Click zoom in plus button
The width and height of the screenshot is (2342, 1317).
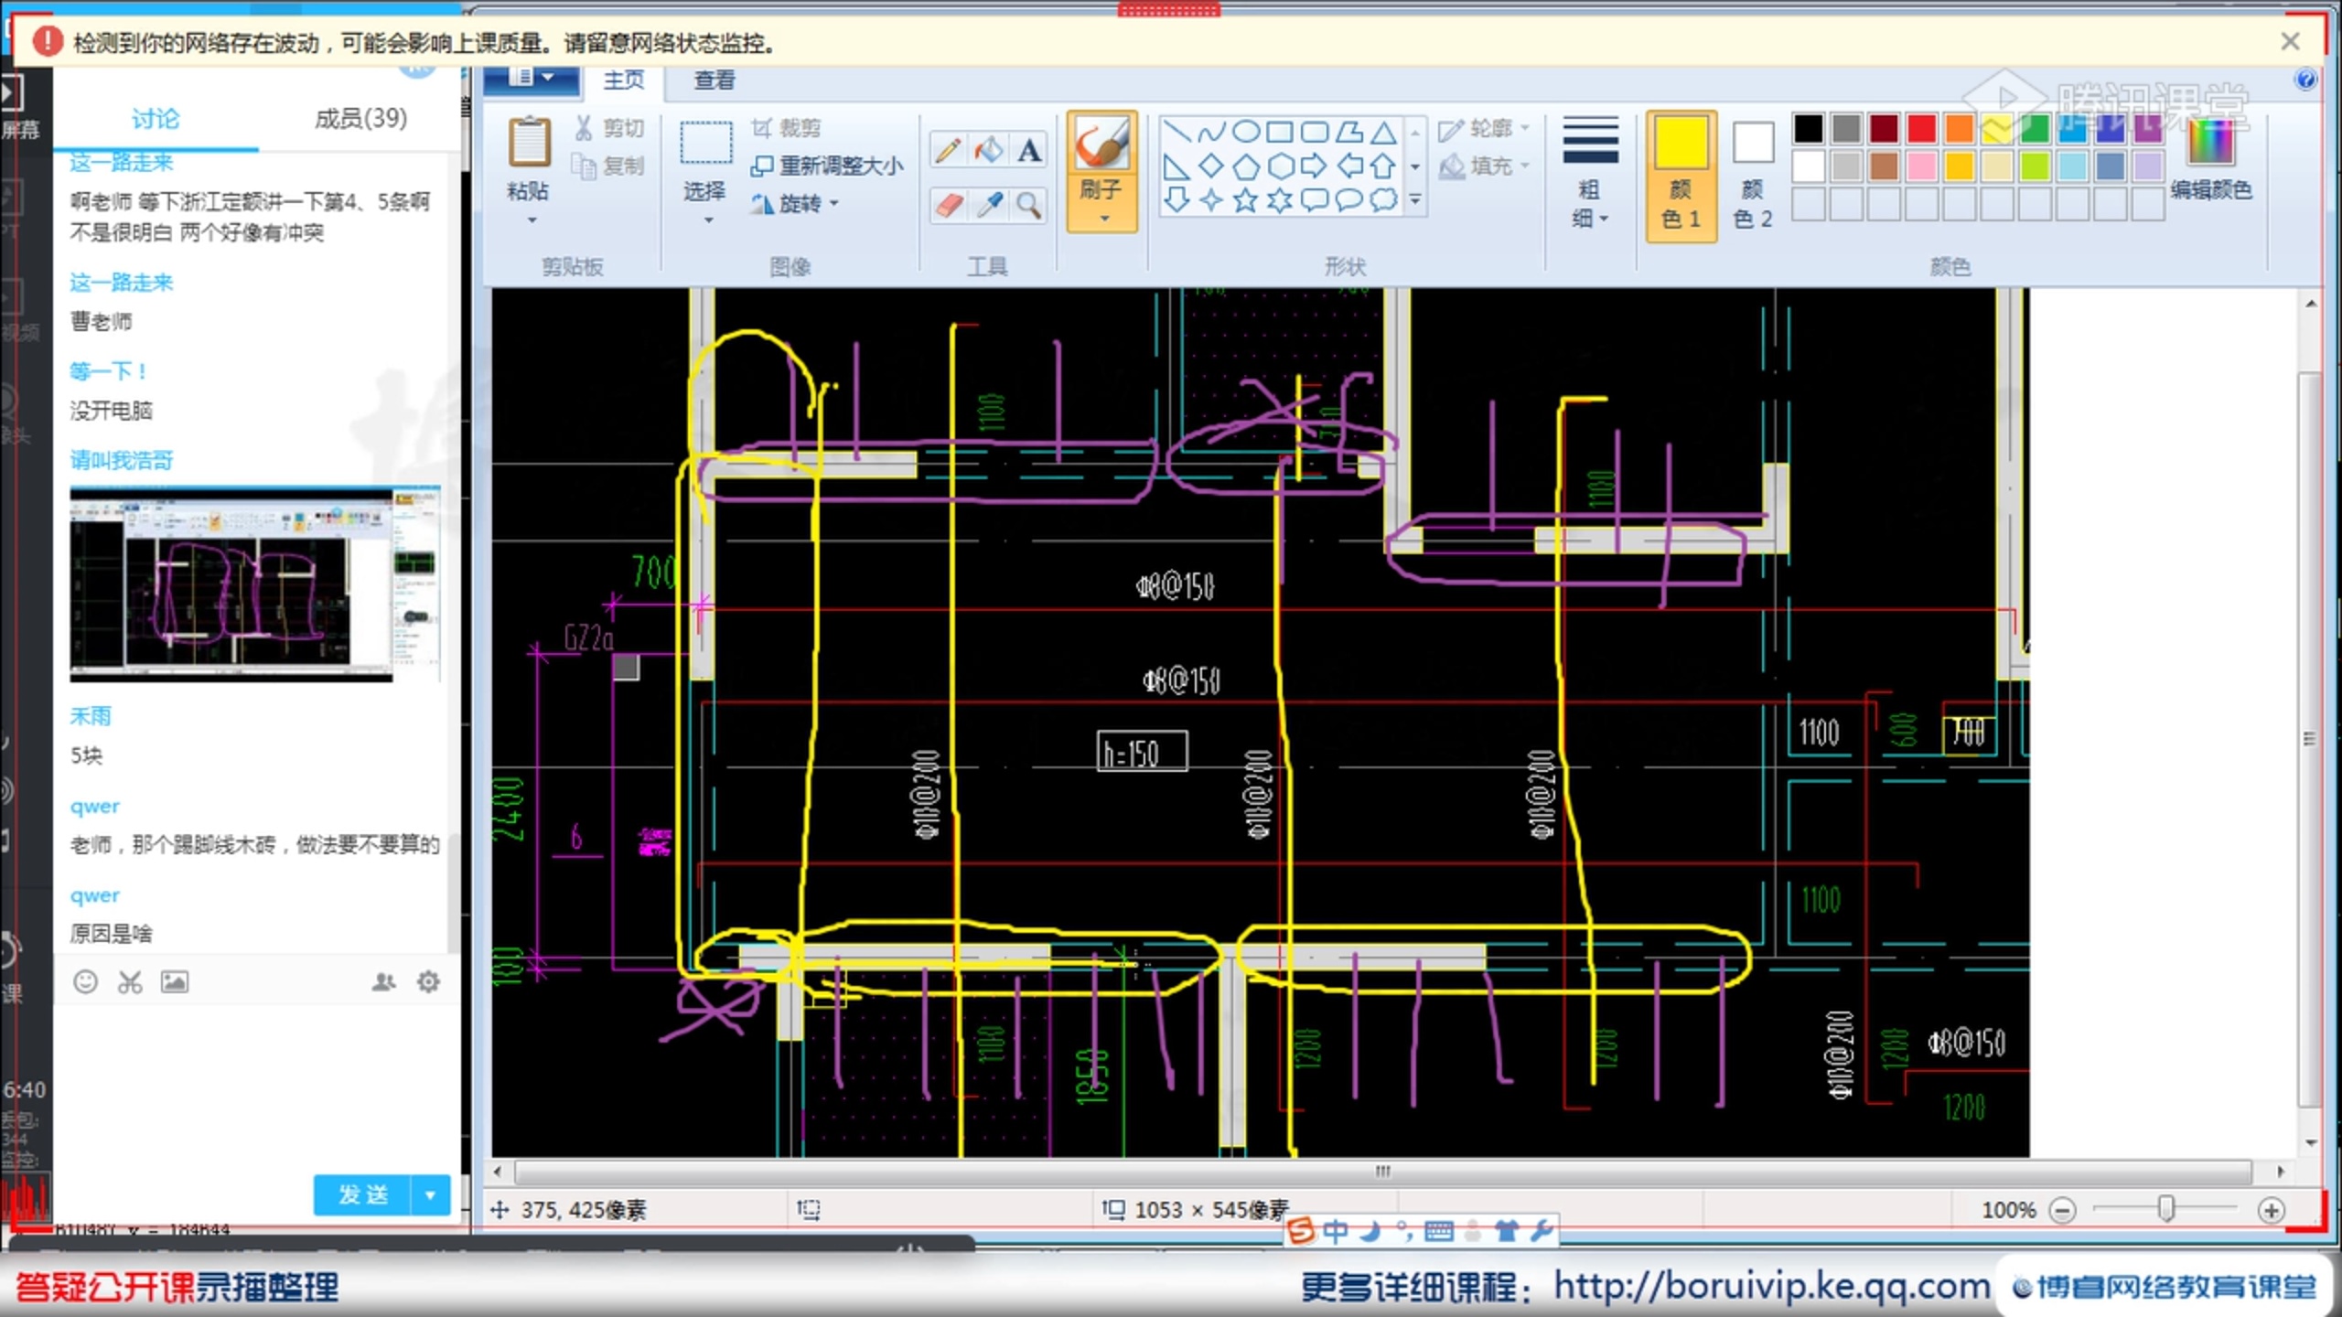(2271, 1210)
